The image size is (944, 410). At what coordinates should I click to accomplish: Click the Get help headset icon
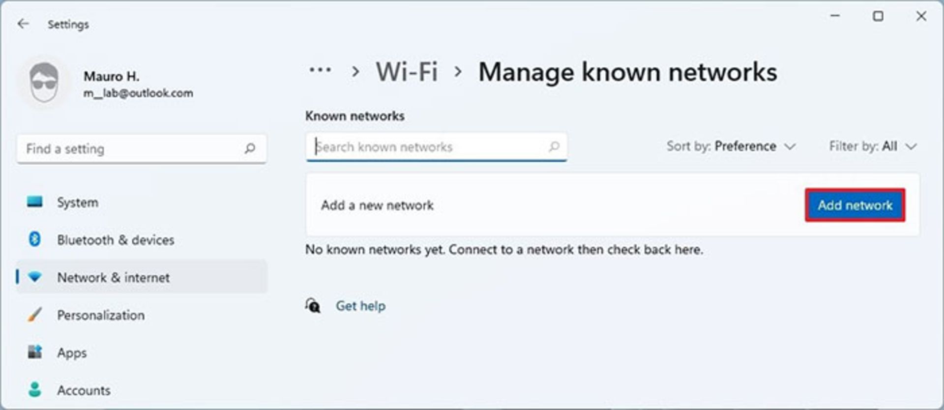click(313, 306)
